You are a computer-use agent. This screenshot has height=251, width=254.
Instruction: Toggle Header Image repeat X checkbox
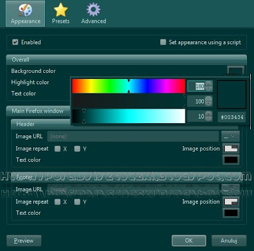coord(57,149)
